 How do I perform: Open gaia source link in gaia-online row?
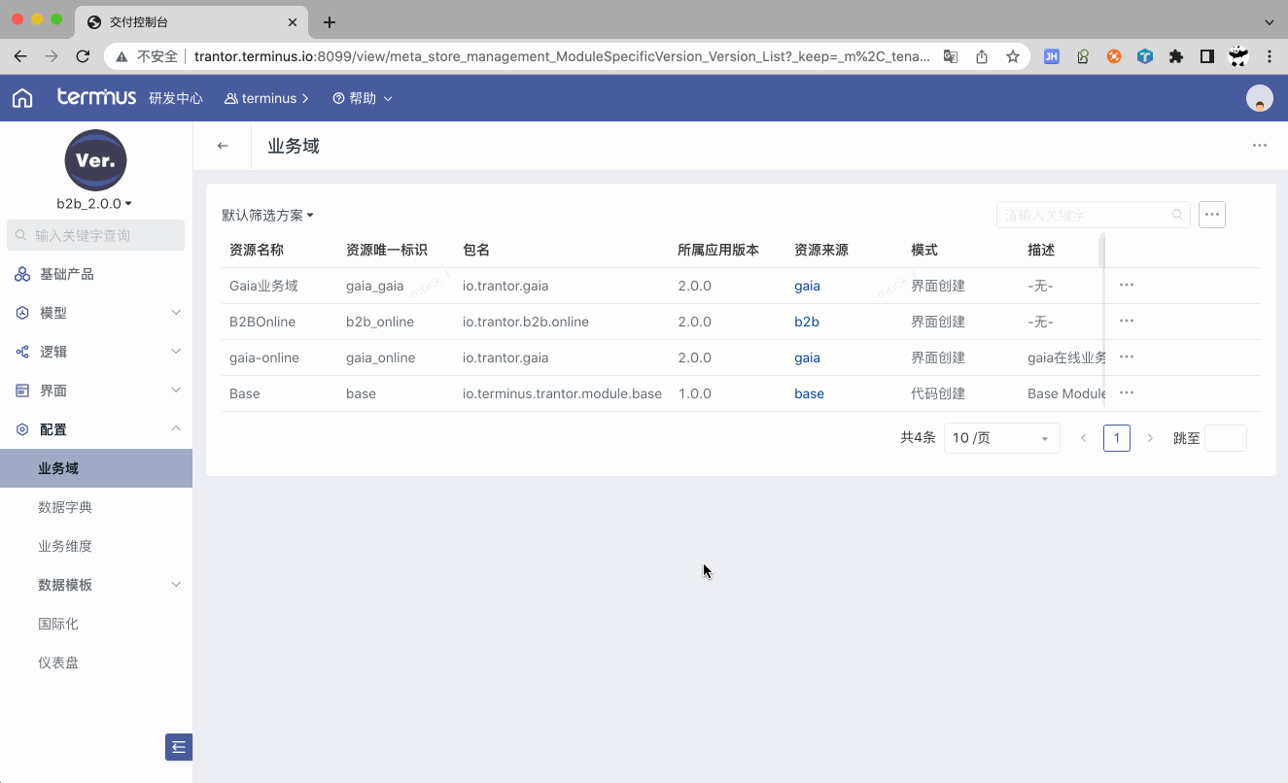coord(807,357)
